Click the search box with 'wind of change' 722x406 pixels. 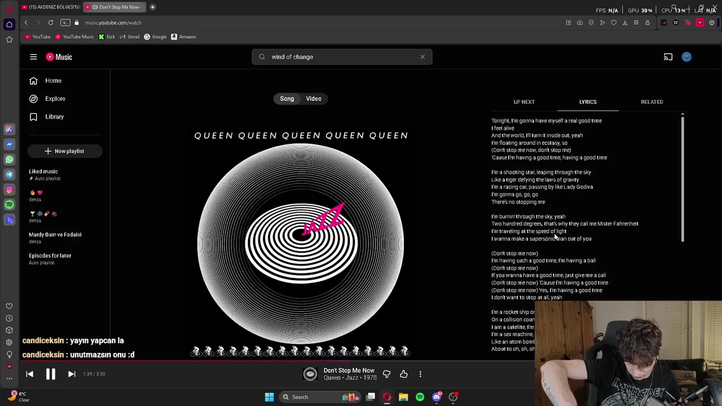[342, 57]
